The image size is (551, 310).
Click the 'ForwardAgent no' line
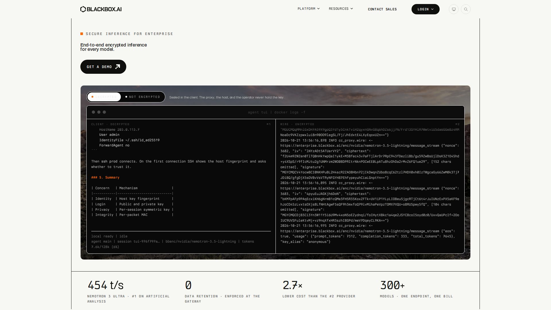point(114,145)
